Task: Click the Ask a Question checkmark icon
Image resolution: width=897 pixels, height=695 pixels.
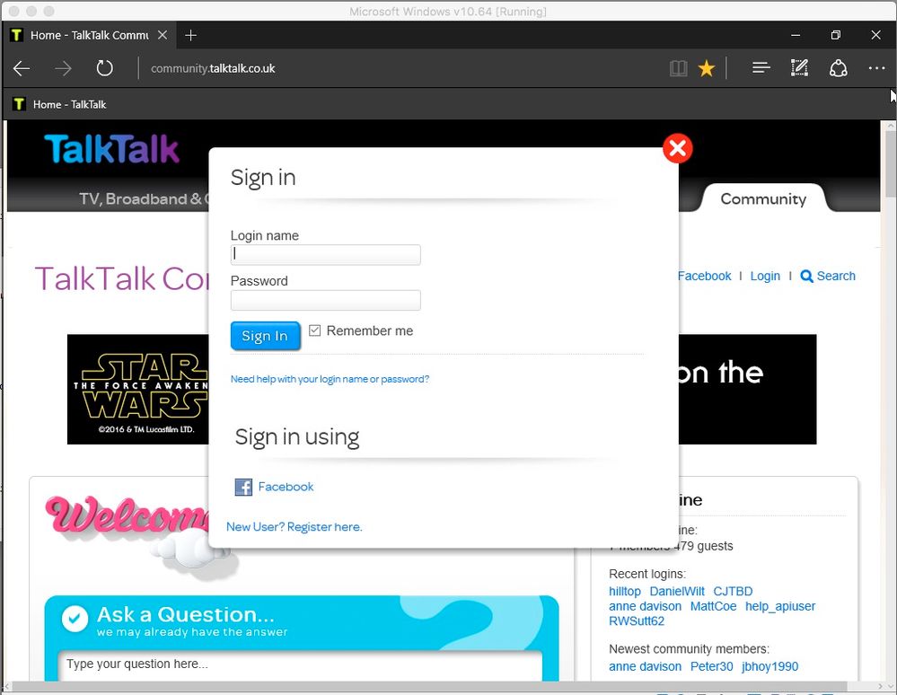Action: pos(75,619)
